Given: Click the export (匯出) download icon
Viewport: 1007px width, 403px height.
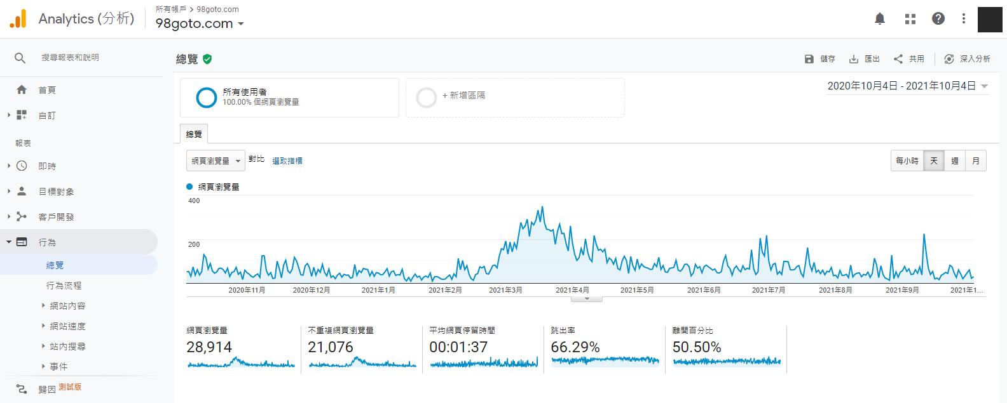Looking at the screenshot, I should (854, 59).
